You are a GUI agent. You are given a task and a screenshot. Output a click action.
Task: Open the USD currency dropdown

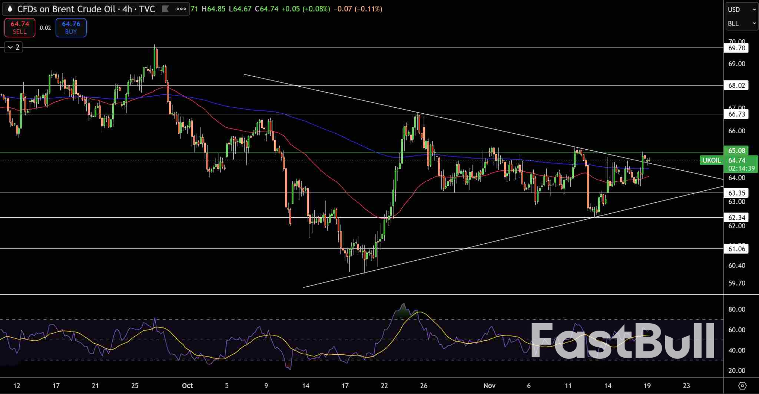coord(742,10)
